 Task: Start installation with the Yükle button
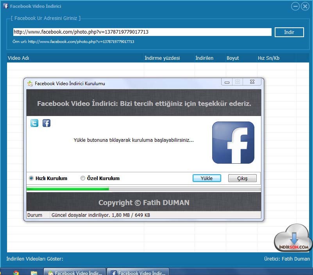click(207, 178)
